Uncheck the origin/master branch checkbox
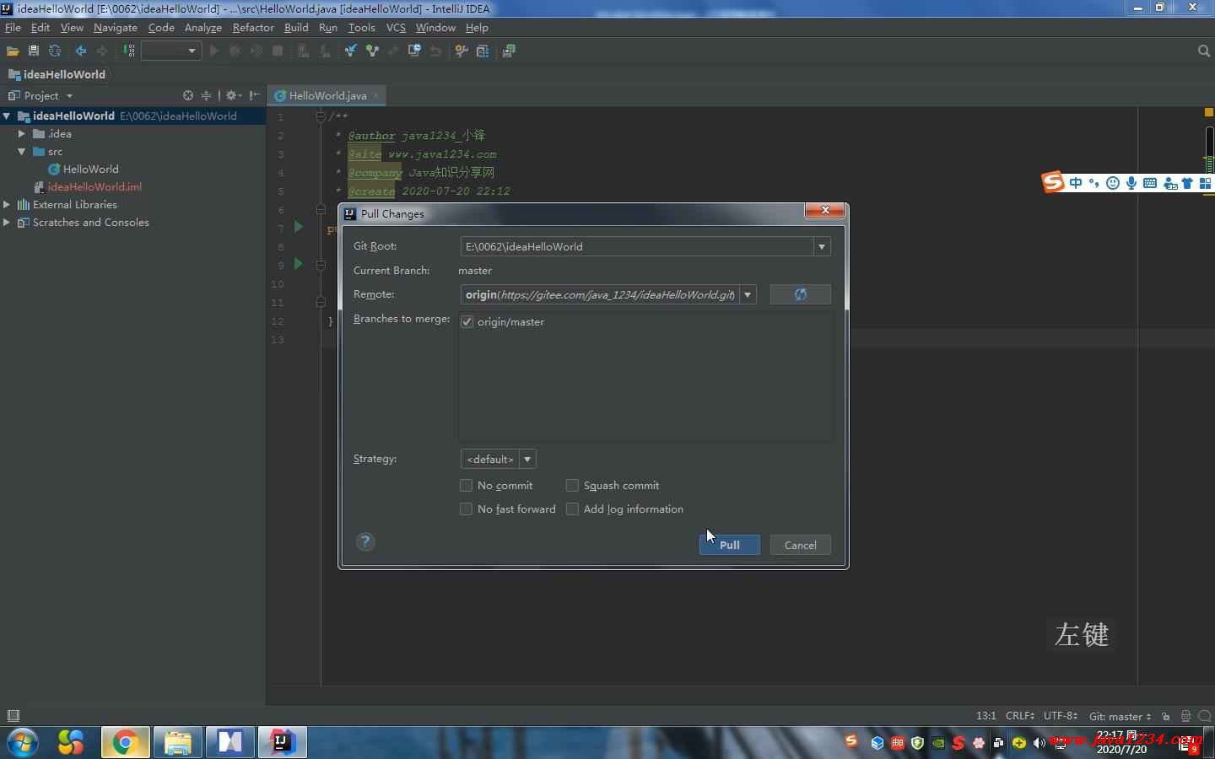This screenshot has height=759, width=1215. coord(467,322)
